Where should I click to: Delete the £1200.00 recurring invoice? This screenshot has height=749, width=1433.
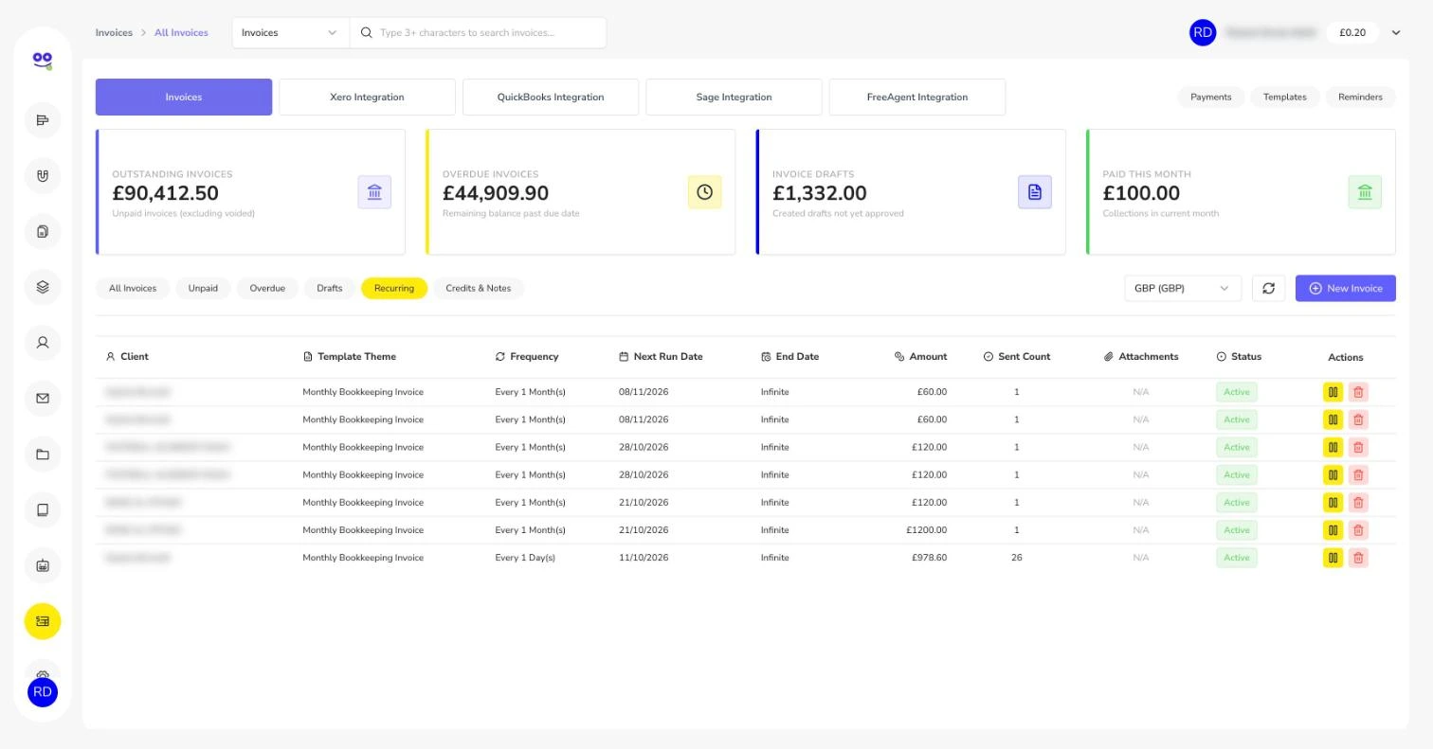(1358, 530)
